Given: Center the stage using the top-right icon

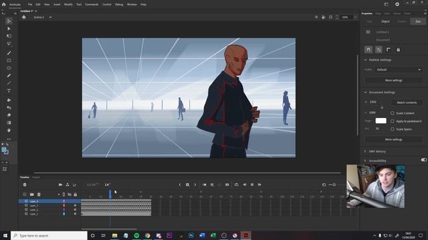Looking at the screenshot, I should pyautogui.click(x=316, y=17).
